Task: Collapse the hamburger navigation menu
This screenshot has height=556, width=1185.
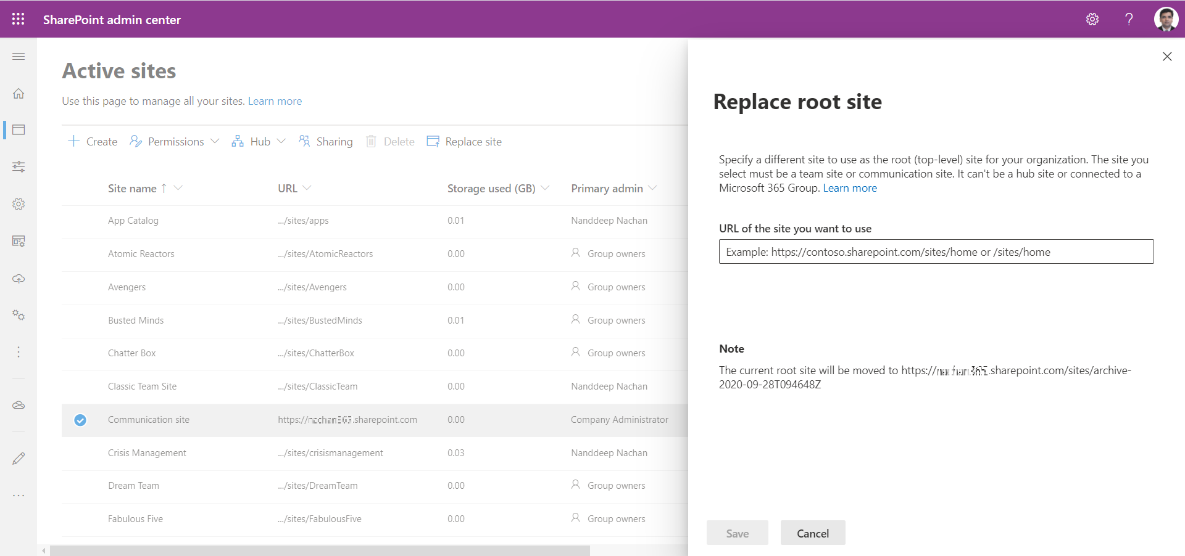Action: (x=19, y=57)
